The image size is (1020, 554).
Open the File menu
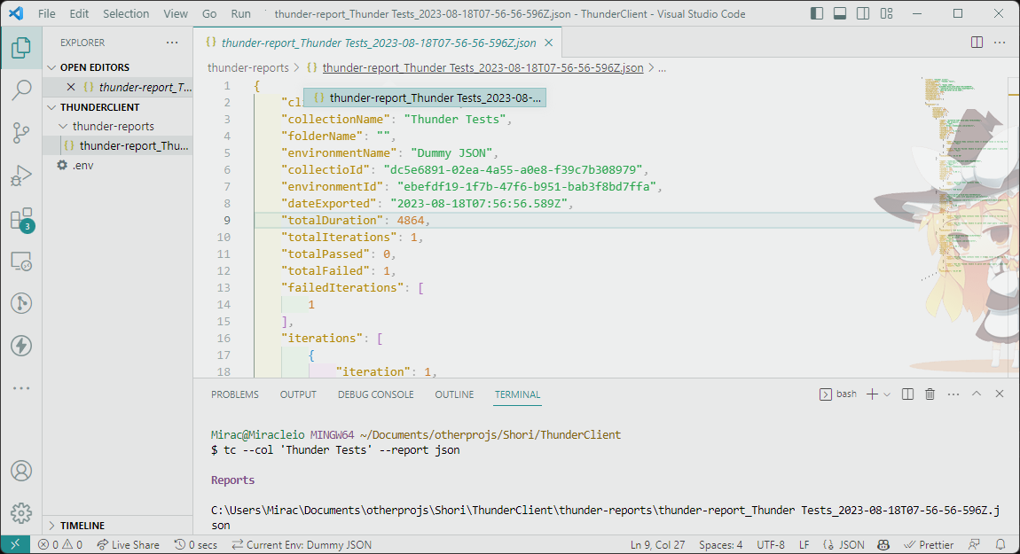[47, 13]
